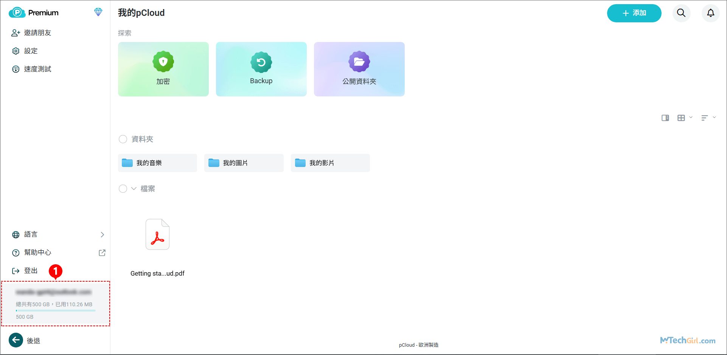Open 設定 settings
The height and width of the screenshot is (355, 727).
click(31, 51)
